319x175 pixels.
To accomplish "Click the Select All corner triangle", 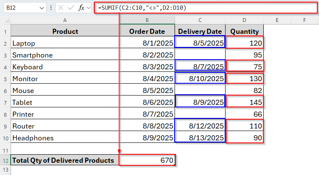I will click(6, 20).
